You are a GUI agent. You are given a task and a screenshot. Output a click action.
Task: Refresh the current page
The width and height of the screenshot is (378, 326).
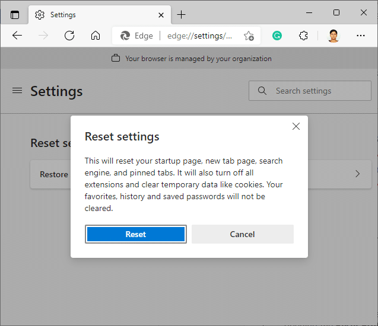click(69, 36)
